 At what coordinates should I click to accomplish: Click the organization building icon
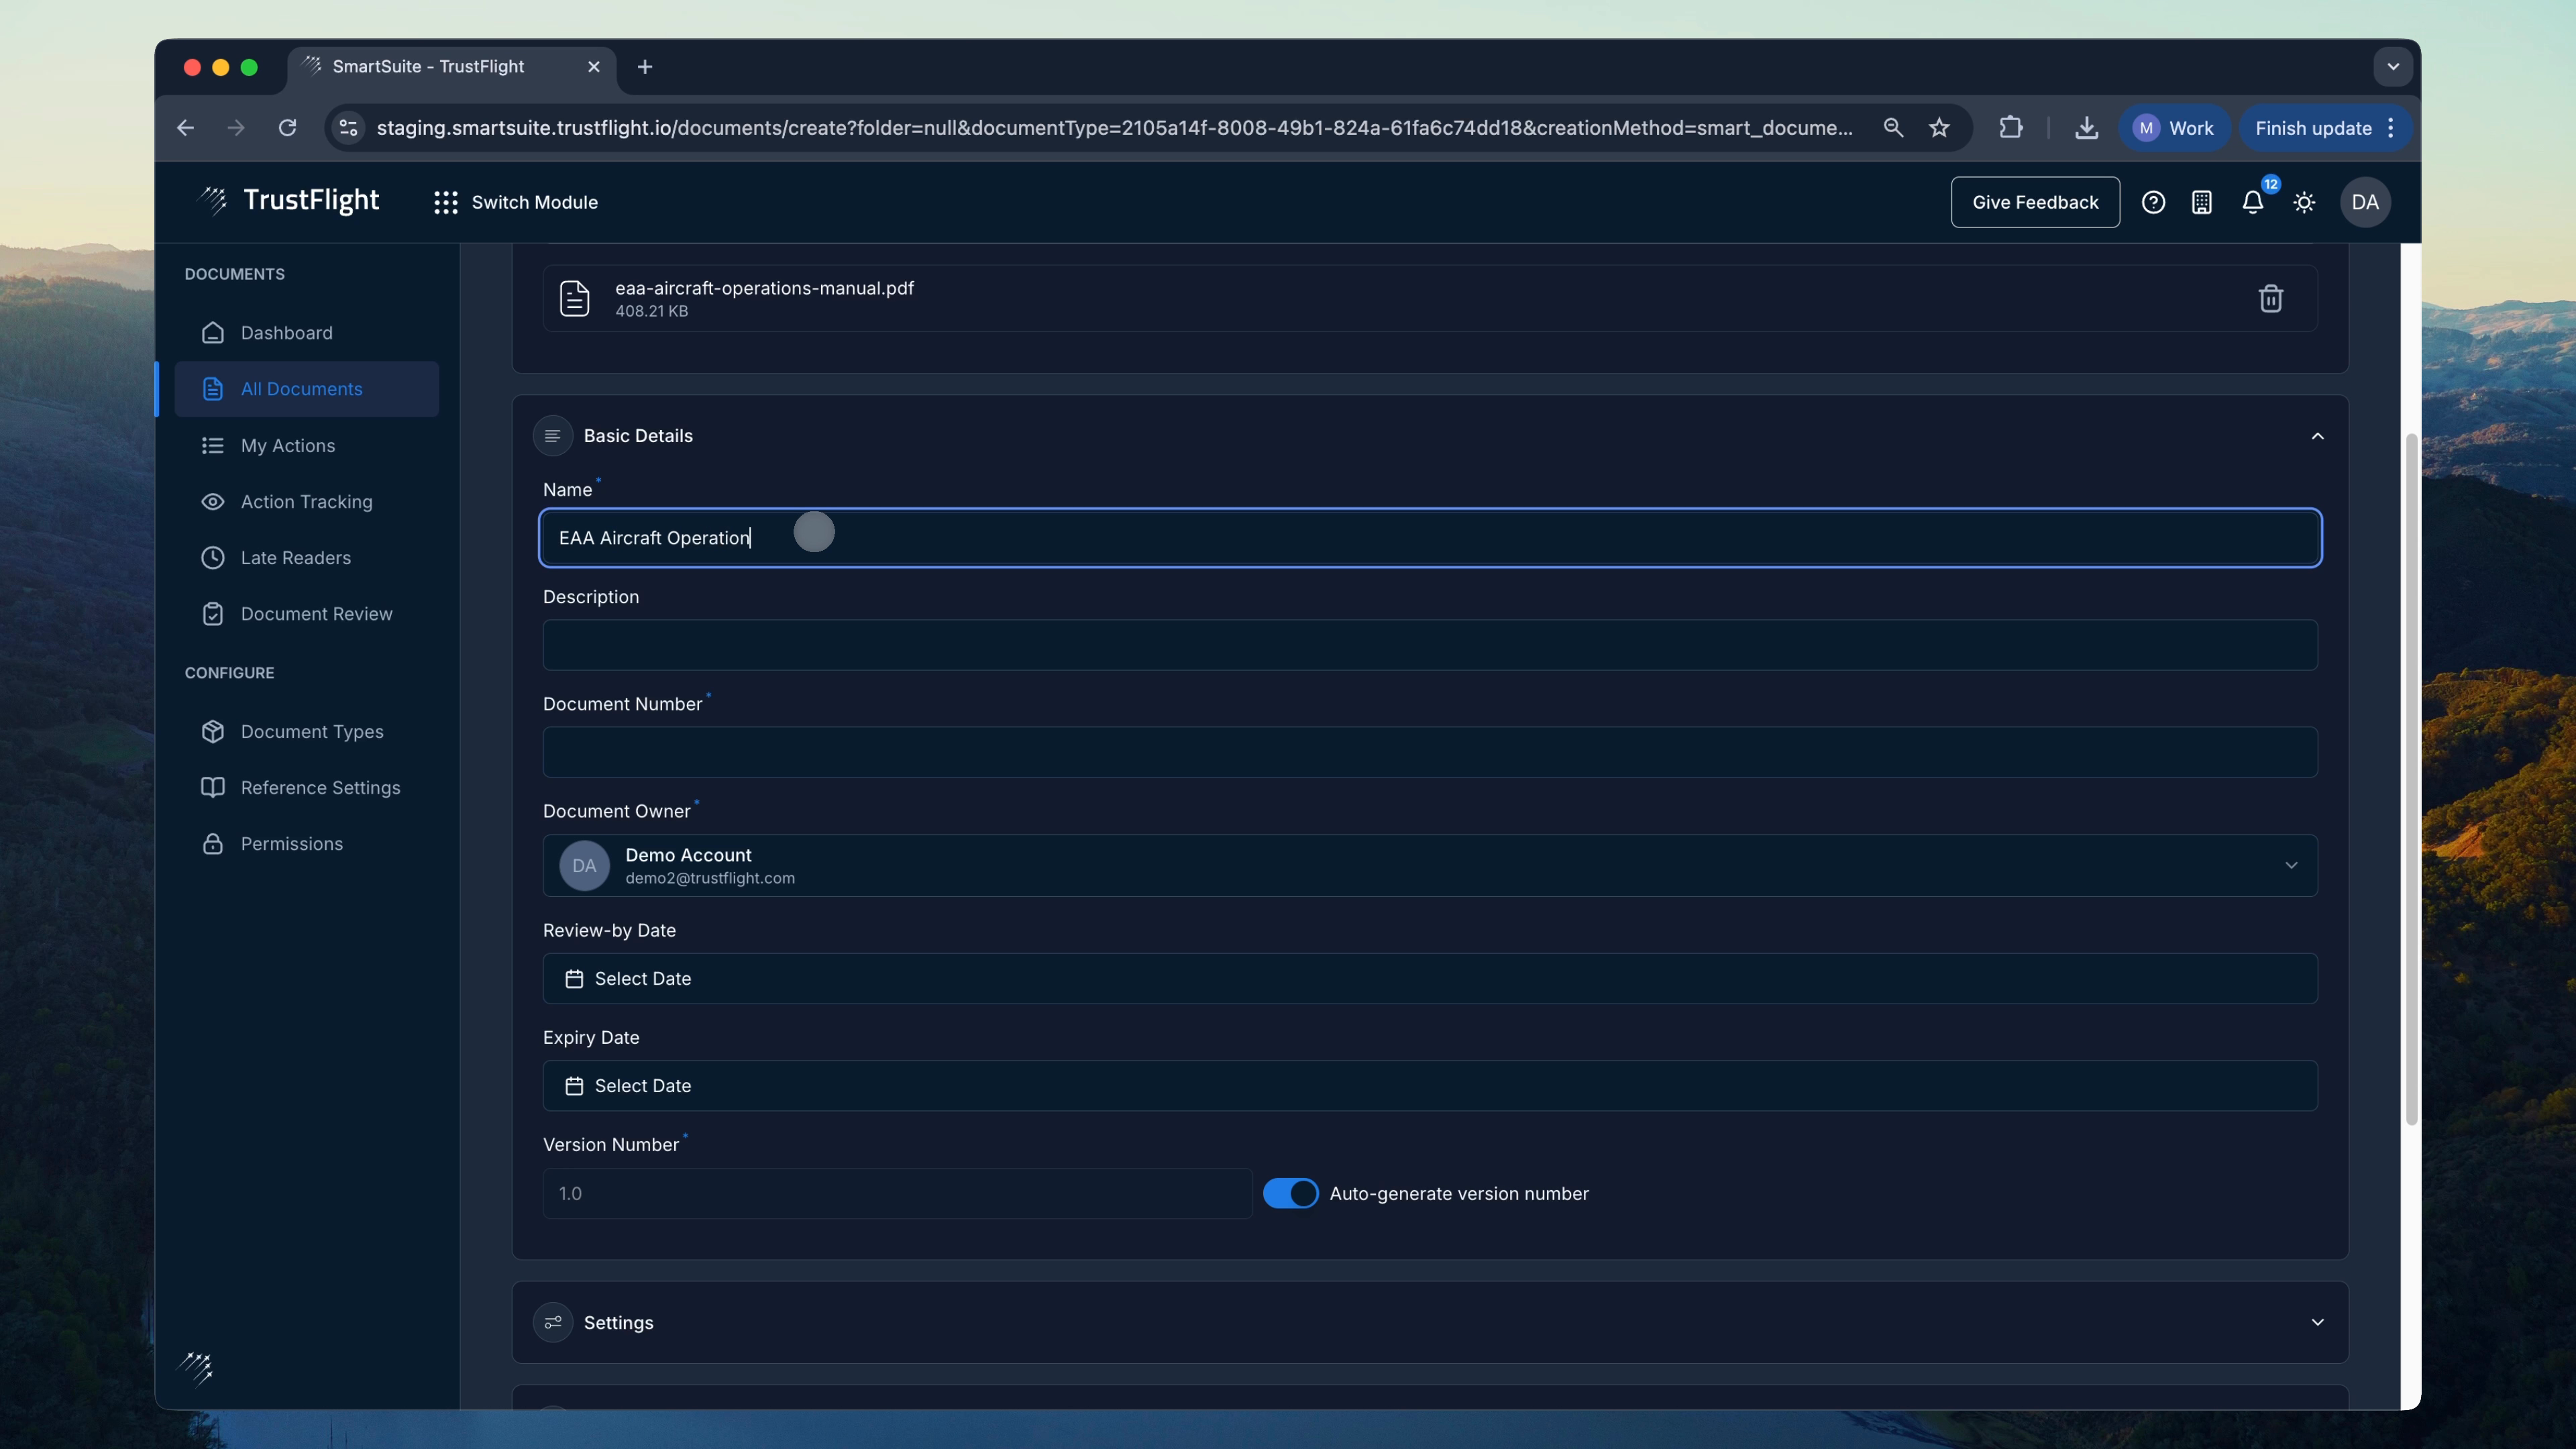coord(2201,202)
